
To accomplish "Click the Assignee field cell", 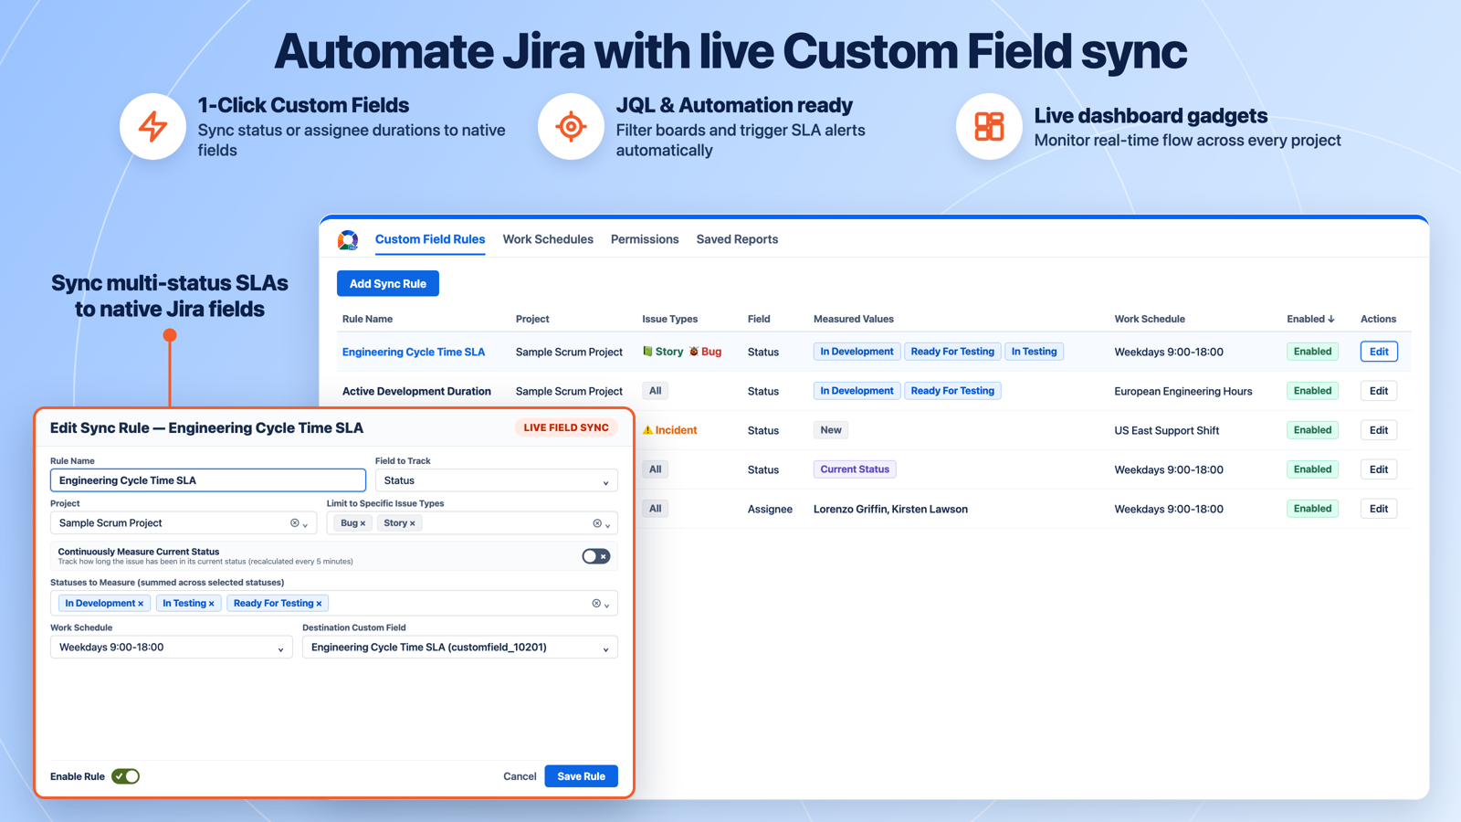I will [x=770, y=509].
